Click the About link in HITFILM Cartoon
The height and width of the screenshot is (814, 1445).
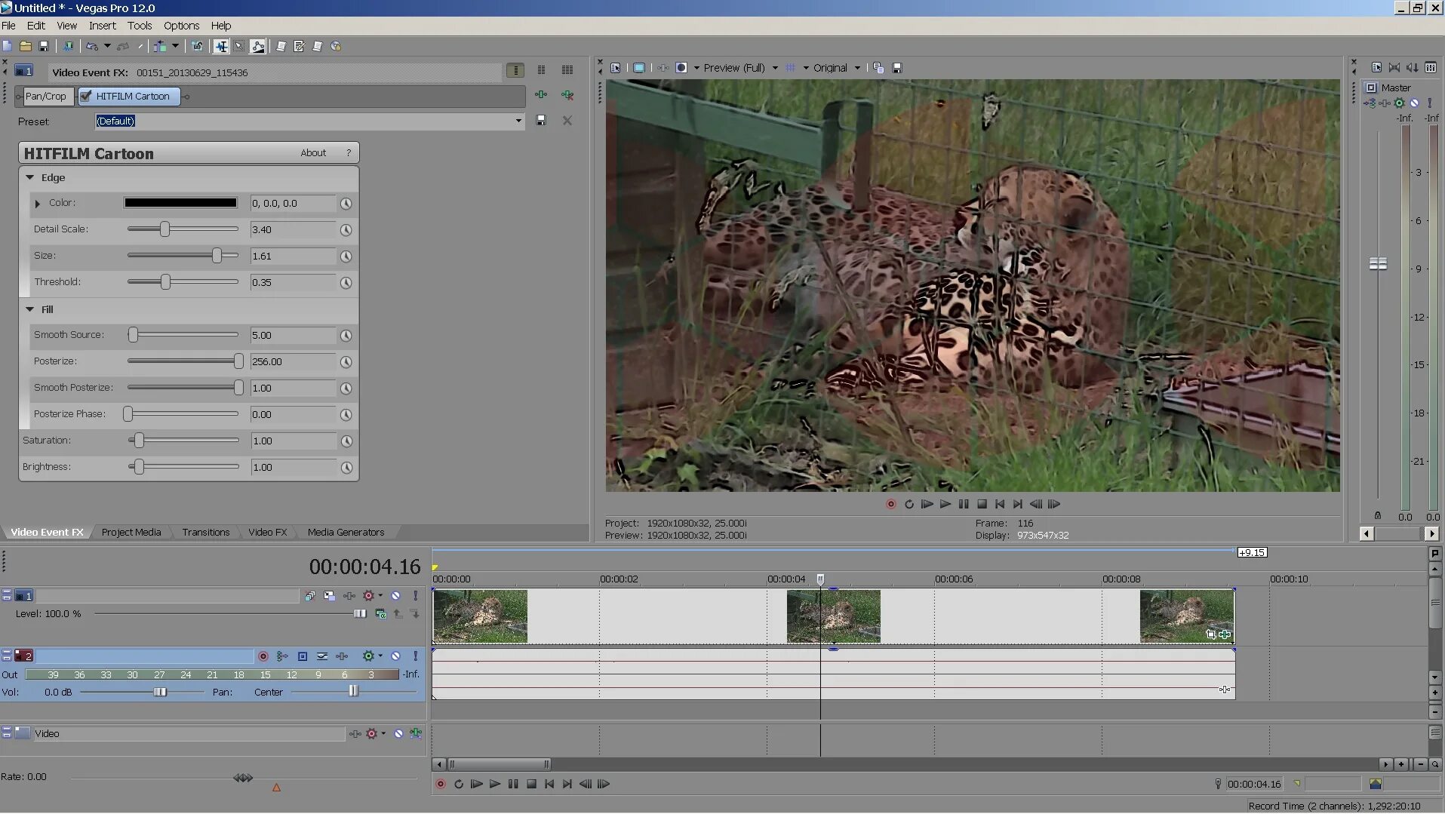pyautogui.click(x=313, y=153)
